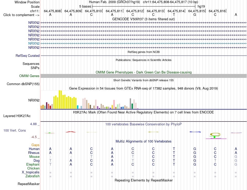Image resolution: width=247 pixels, height=190 pixels.
Task: Click the '5 bases' scale bar label
Action: tap(85, 6)
